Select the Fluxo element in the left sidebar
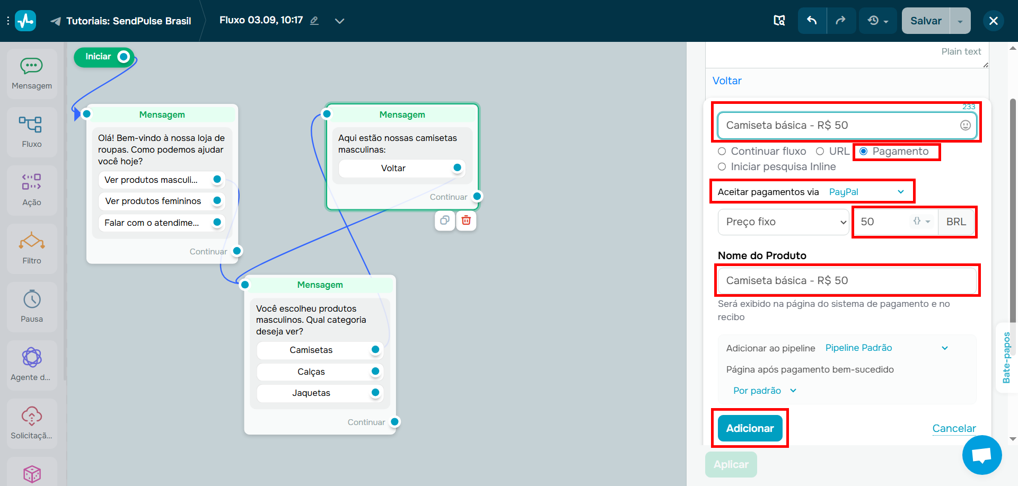This screenshot has height=486, width=1018. tap(31, 131)
